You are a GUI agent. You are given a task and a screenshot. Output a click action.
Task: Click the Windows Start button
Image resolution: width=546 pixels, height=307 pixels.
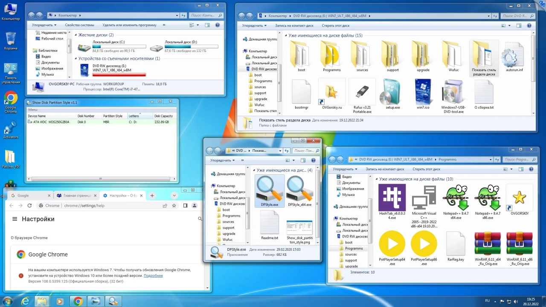coord(8,301)
